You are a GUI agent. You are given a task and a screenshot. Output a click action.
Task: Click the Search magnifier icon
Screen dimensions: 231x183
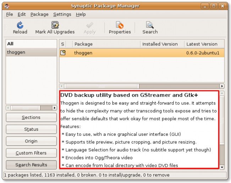click(x=150, y=25)
